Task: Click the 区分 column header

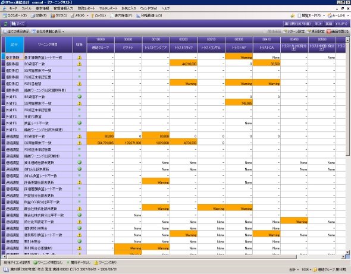Action: [14, 45]
